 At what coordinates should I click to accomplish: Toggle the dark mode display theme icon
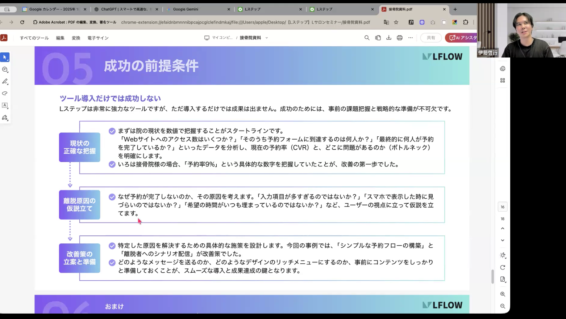click(x=503, y=255)
